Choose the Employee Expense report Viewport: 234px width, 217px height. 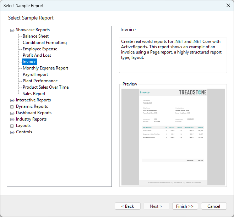[x=40, y=49]
